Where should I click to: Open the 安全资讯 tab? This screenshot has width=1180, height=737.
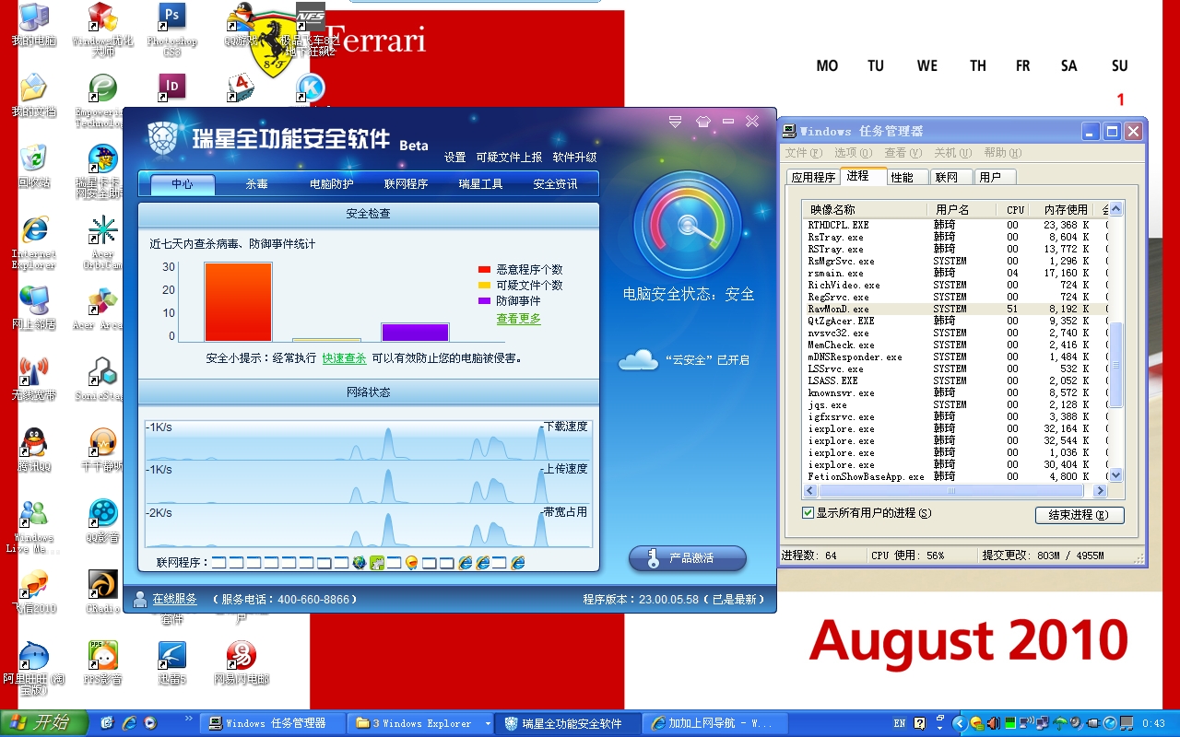pos(556,184)
